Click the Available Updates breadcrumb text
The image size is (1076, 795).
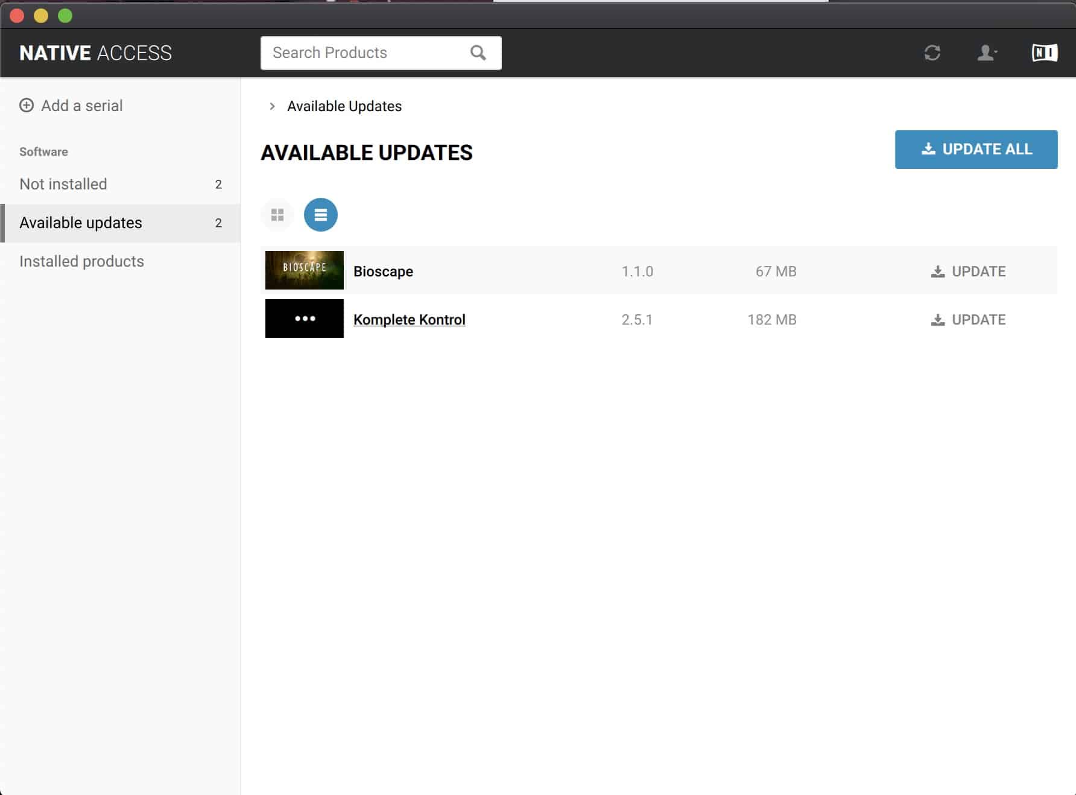coord(344,106)
